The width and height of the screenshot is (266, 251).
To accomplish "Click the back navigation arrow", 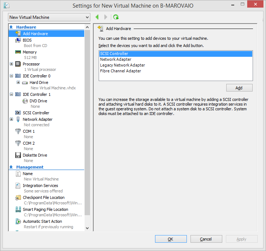I will [97, 17].
